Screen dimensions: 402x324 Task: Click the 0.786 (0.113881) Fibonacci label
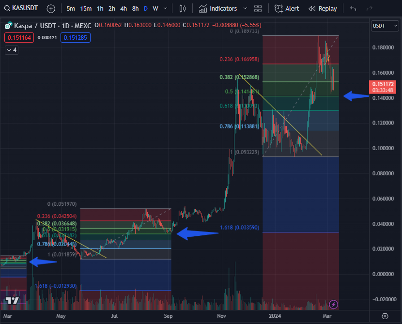(x=239, y=126)
